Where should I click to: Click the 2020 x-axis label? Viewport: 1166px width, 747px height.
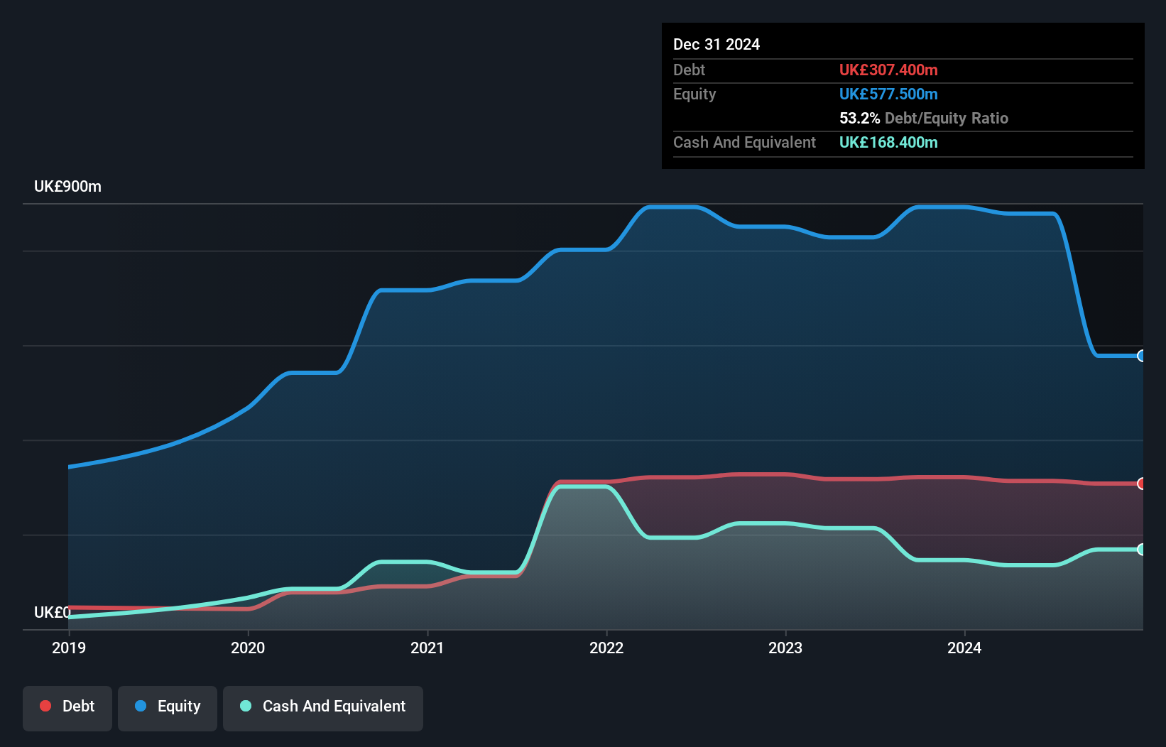[248, 648]
